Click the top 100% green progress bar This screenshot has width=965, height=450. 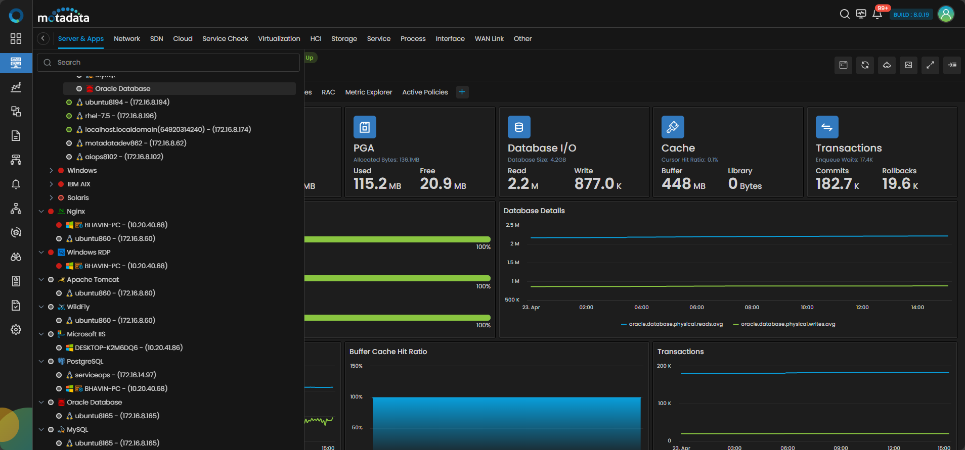click(398, 239)
